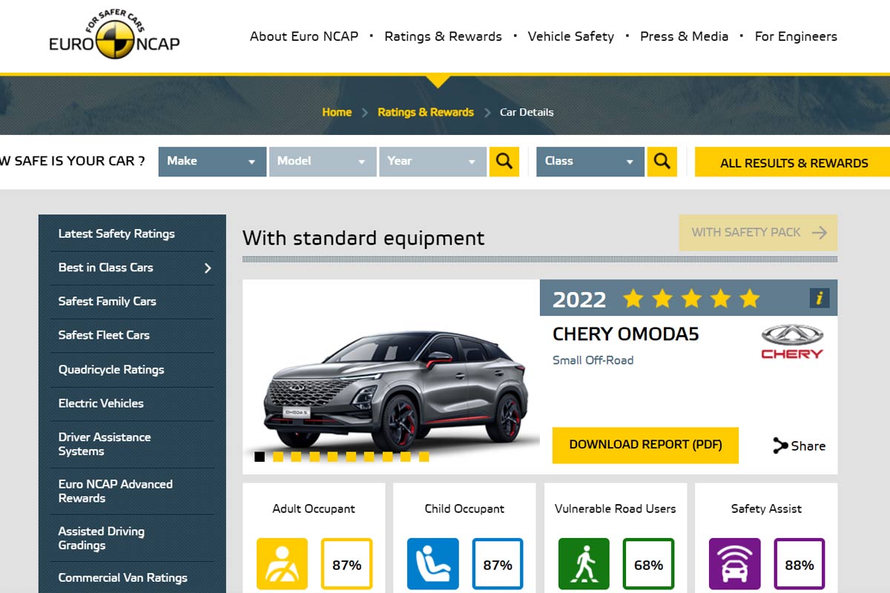Select the Child Occupant seat icon
Image resolution: width=890 pixels, height=593 pixels.
tap(432, 564)
